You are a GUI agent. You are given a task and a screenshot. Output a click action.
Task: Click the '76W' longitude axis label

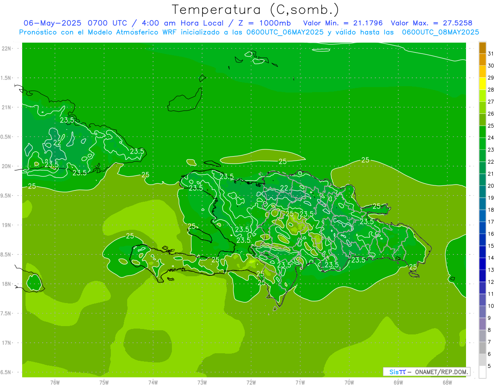coord(55,382)
